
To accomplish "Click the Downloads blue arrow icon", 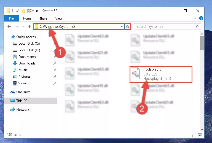I will (15, 63).
